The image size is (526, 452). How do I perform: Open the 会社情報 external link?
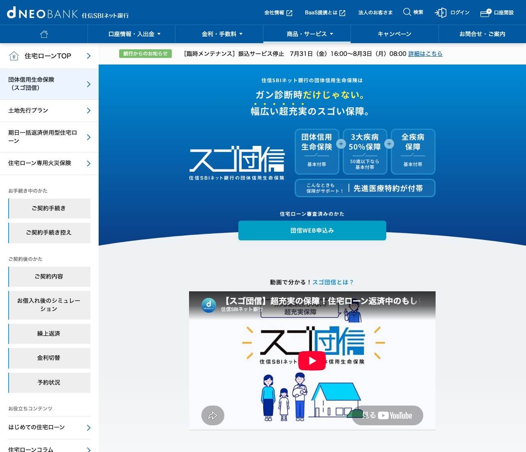pos(278,13)
